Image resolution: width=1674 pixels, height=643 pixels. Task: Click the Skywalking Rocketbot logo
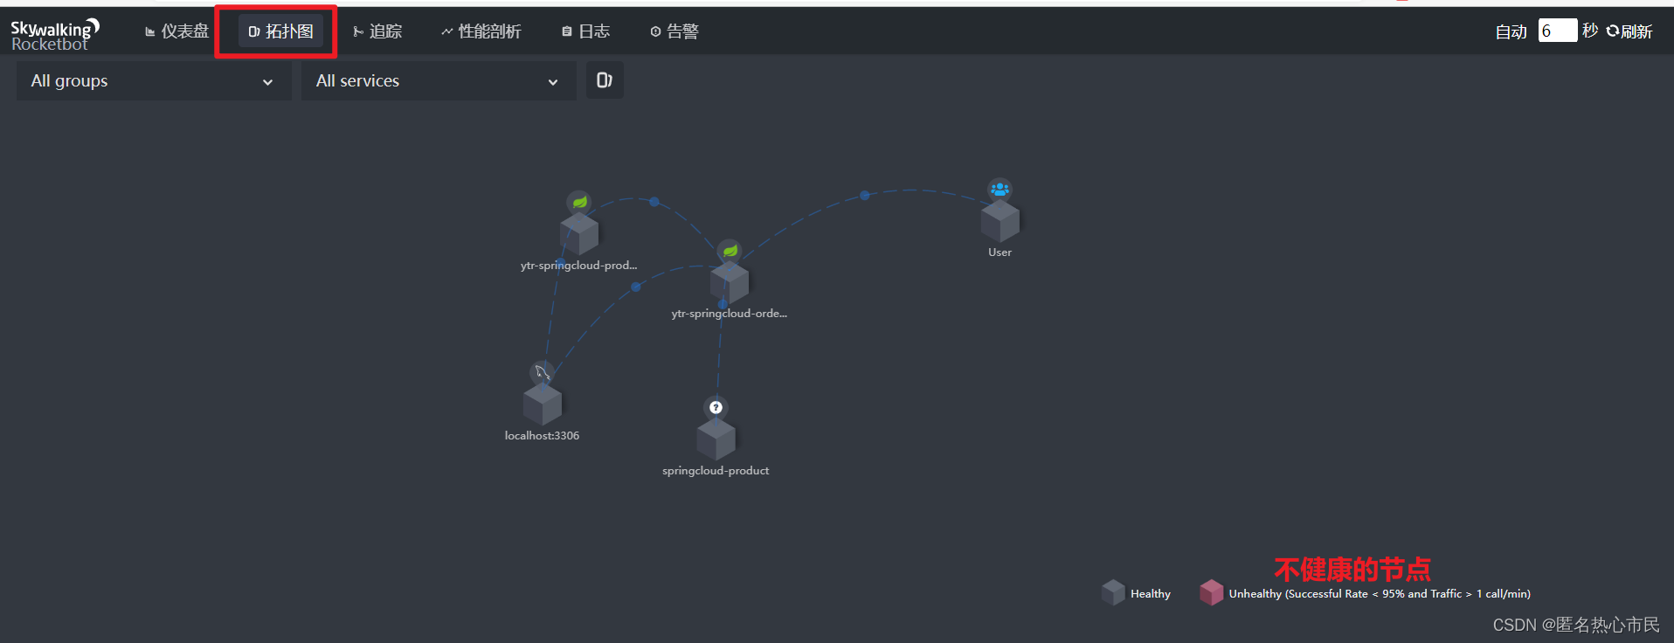point(55,35)
